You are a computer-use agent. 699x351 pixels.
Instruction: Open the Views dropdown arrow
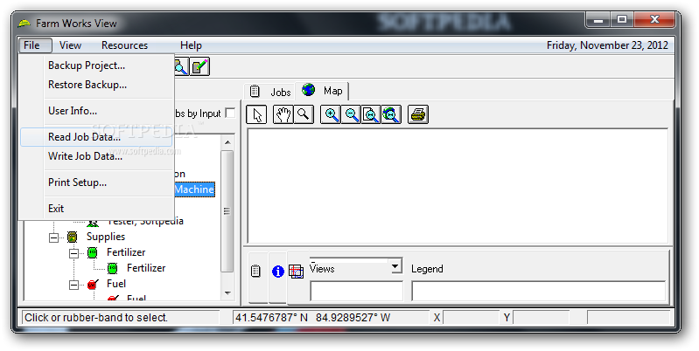pos(395,266)
